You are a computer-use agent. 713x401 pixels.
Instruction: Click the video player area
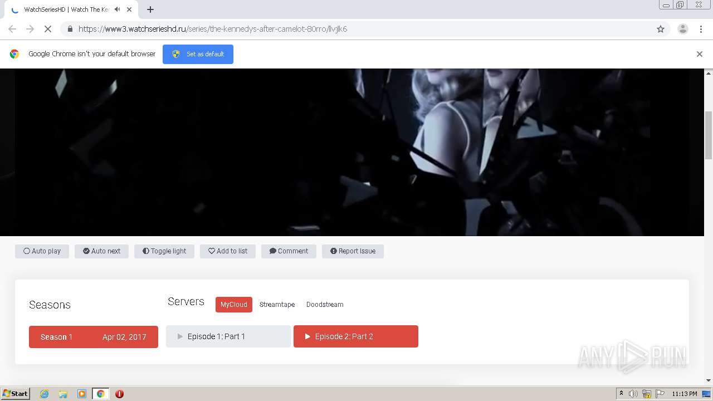tap(352, 152)
